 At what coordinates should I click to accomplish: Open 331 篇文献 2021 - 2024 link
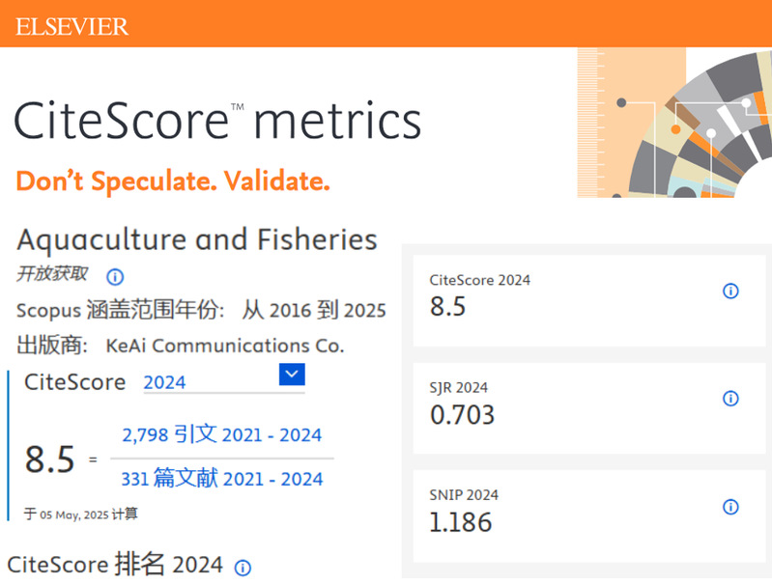222,479
